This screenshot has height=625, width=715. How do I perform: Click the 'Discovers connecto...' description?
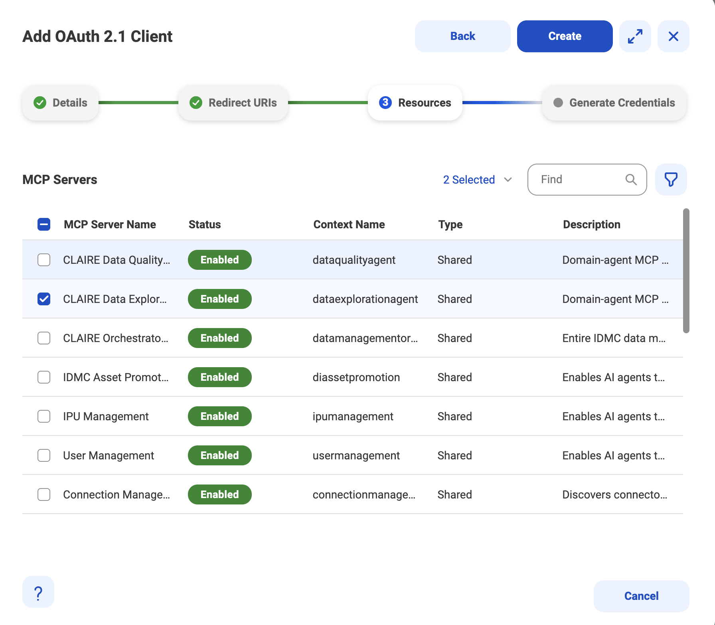point(615,494)
